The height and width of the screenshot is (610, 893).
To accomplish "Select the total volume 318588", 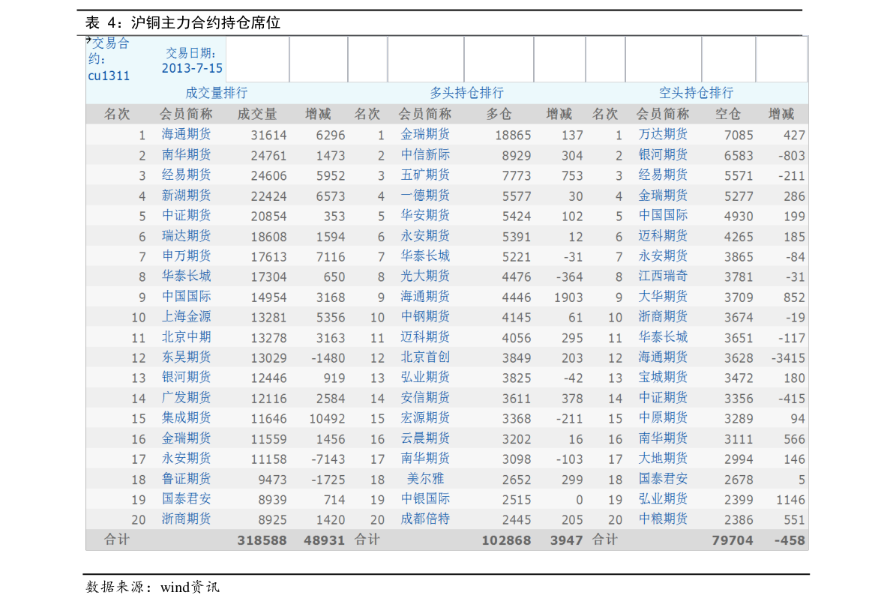I will (x=262, y=540).
